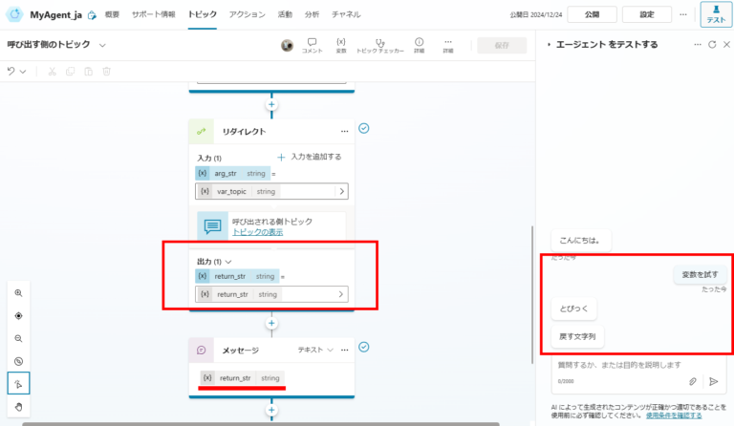
Task: Select the pan hand tool
Action: pos(18,407)
